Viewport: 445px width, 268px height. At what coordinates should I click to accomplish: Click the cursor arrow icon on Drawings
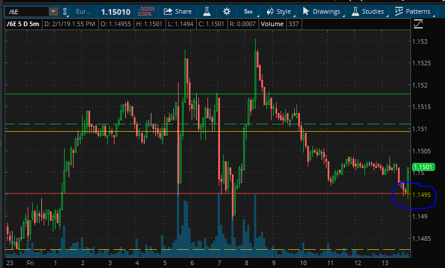click(x=306, y=11)
